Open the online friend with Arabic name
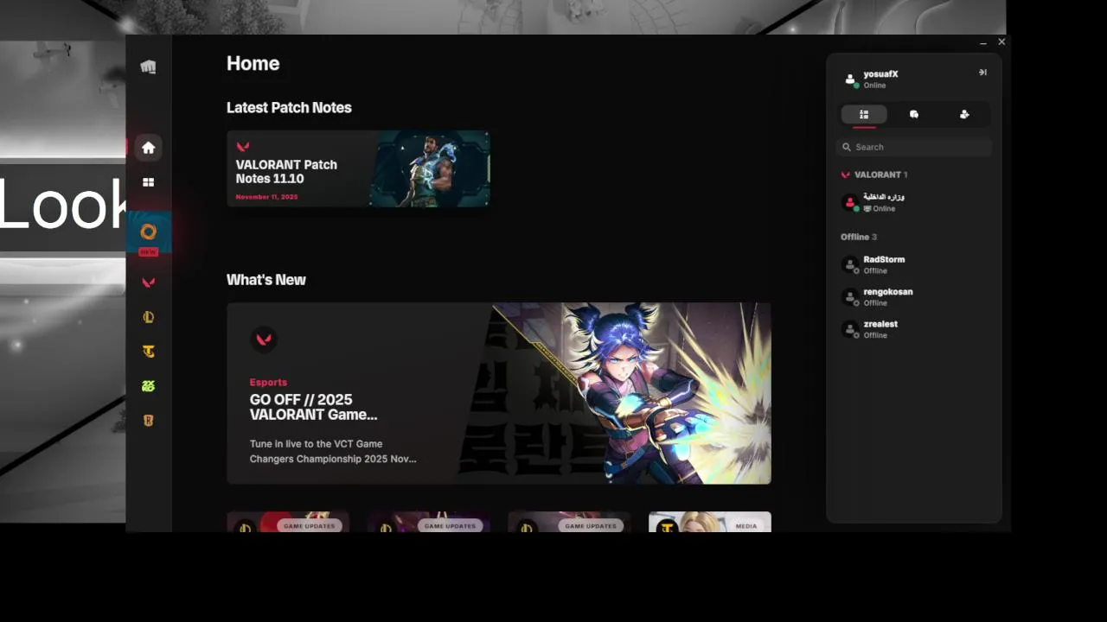 coord(914,203)
